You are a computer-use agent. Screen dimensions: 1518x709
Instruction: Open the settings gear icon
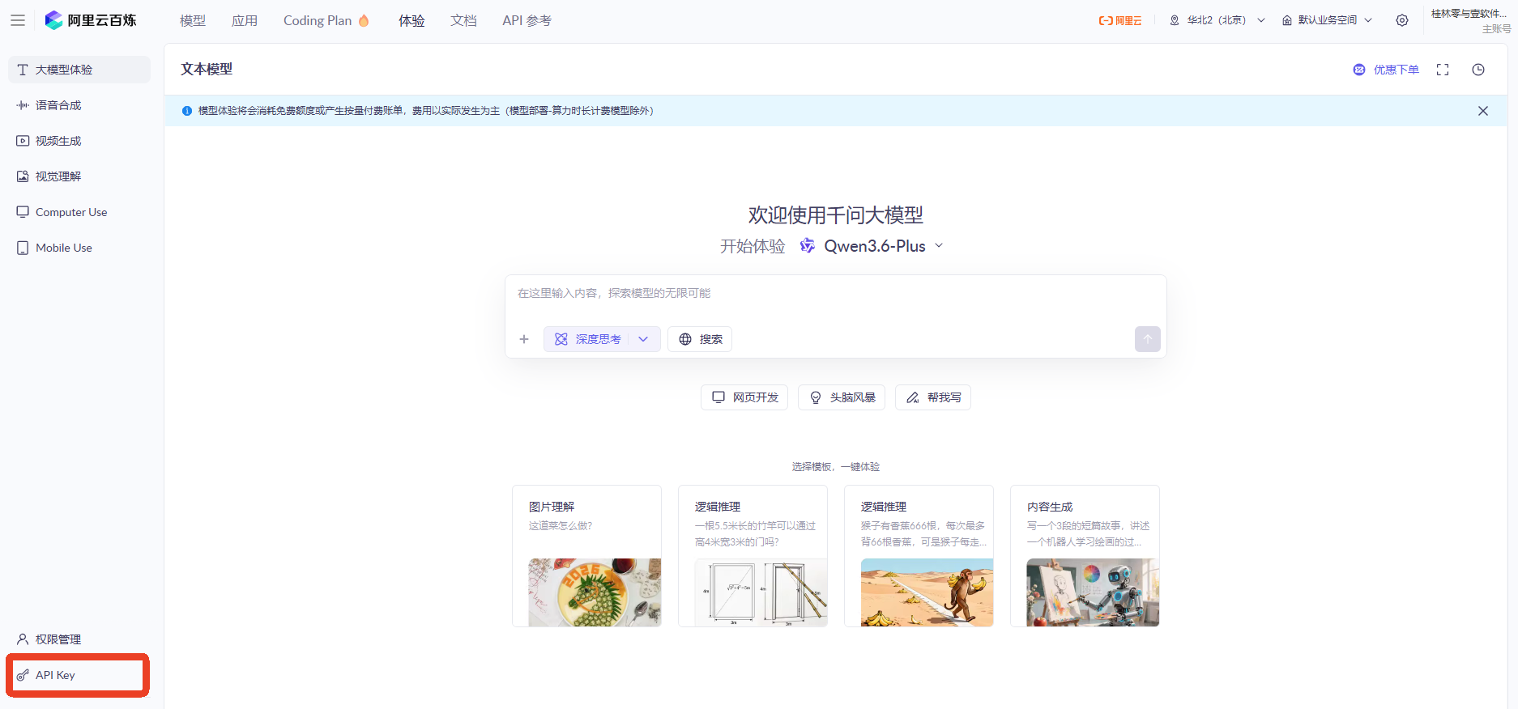pyautogui.click(x=1401, y=20)
